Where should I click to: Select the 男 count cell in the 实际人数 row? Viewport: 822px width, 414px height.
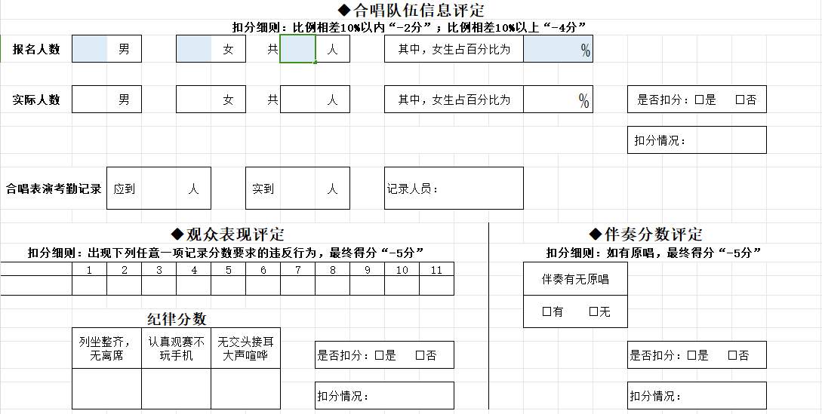tap(90, 100)
